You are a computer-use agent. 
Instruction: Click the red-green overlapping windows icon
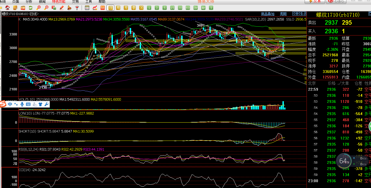[54, 8]
